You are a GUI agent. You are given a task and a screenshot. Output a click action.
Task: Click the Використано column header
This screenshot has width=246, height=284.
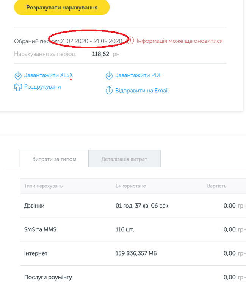click(131, 186)
